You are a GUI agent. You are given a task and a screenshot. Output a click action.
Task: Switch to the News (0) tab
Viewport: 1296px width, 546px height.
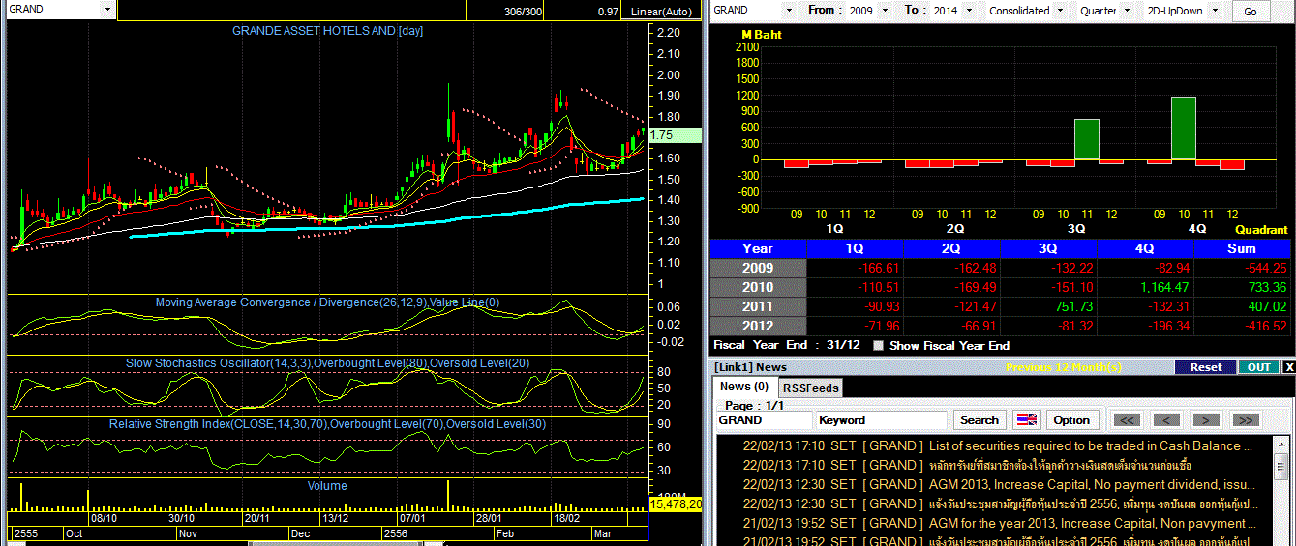[x=746, y=387]
